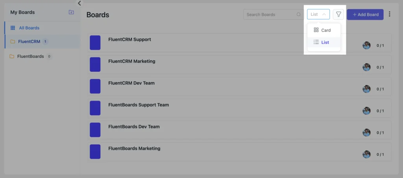This screenshot has width=403, height=178.
Task: Open the FluentCRM folder in sidebar
Action: pyautogui.click(x=43, y=42)
